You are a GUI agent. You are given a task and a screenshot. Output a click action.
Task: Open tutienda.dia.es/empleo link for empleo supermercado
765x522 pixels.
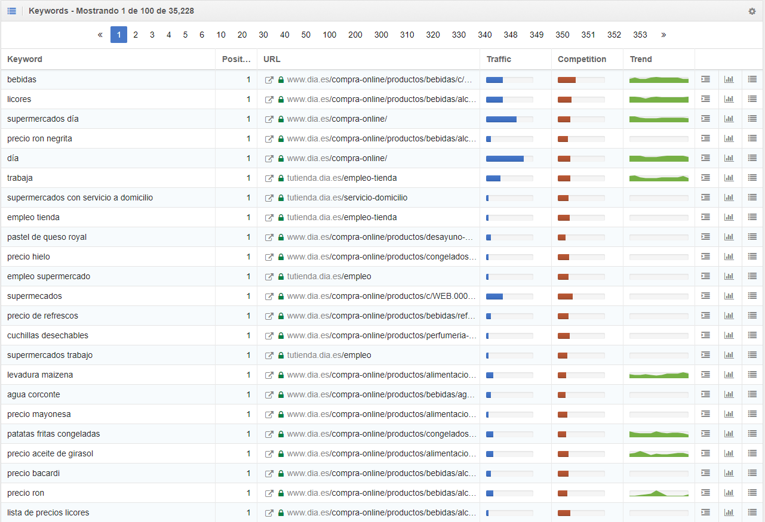[x=328, y=276]
